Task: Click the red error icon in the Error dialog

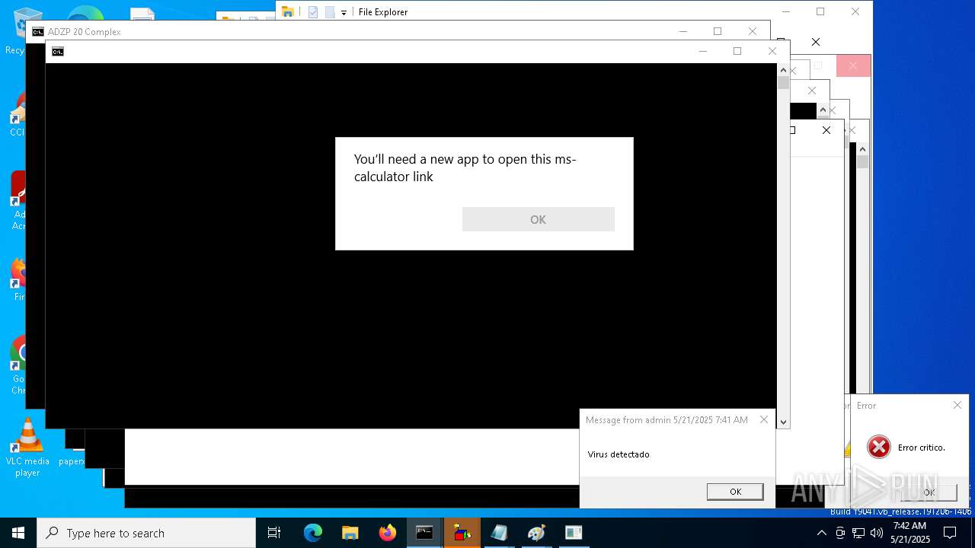Action: pos(878,447)
